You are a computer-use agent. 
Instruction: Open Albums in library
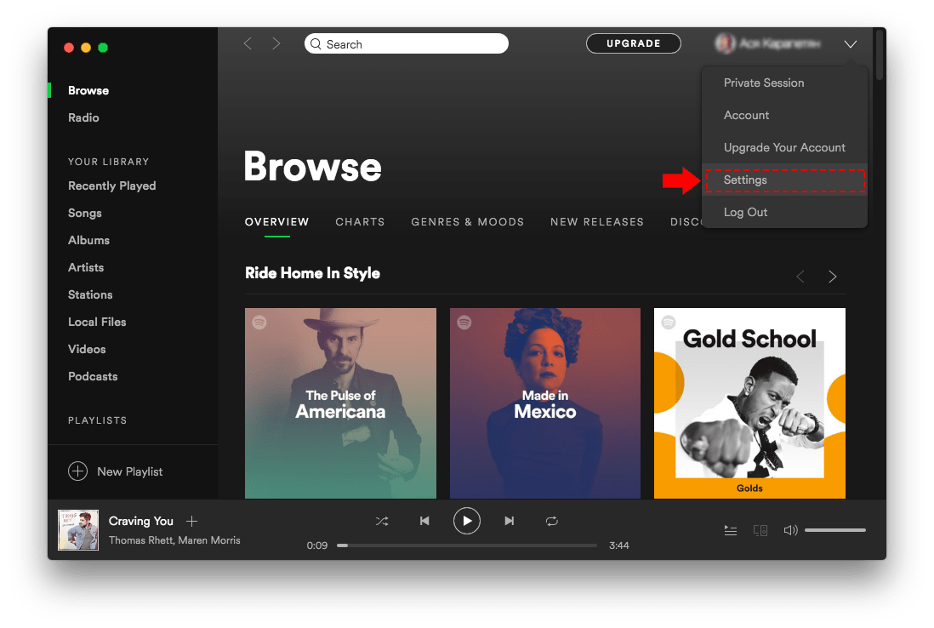coord(88,240)
